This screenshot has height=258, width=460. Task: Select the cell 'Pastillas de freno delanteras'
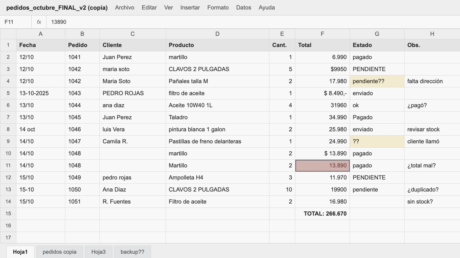[217, 141]
